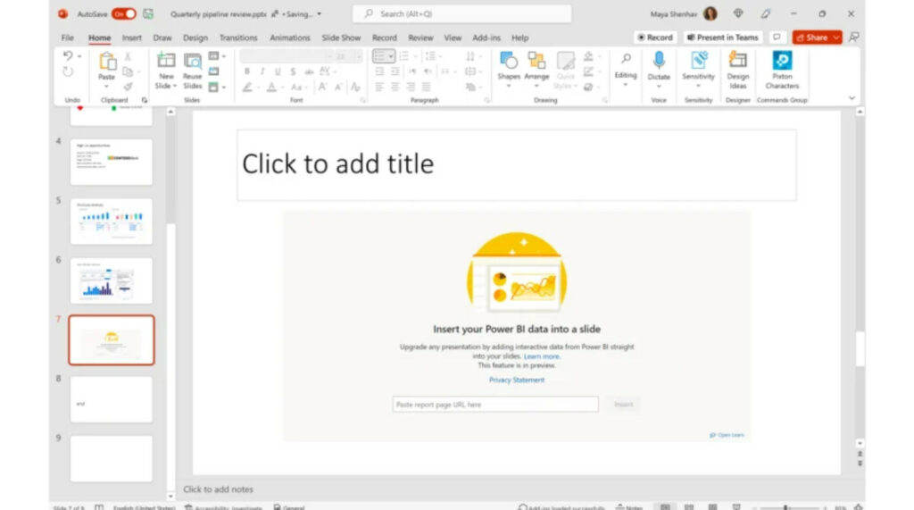Viewport: 914px width, 510px height.
Task: Select slide 6 thumbnail
Action: click(x=112, y=281)
